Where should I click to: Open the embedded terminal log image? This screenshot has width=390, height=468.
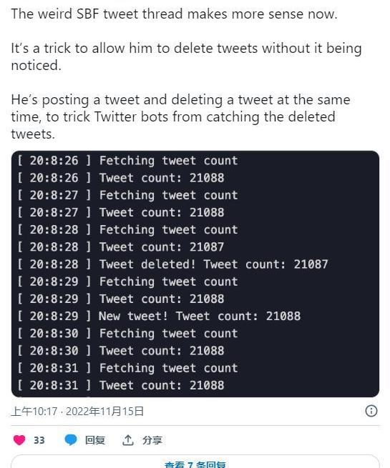[x=195, y=274]
